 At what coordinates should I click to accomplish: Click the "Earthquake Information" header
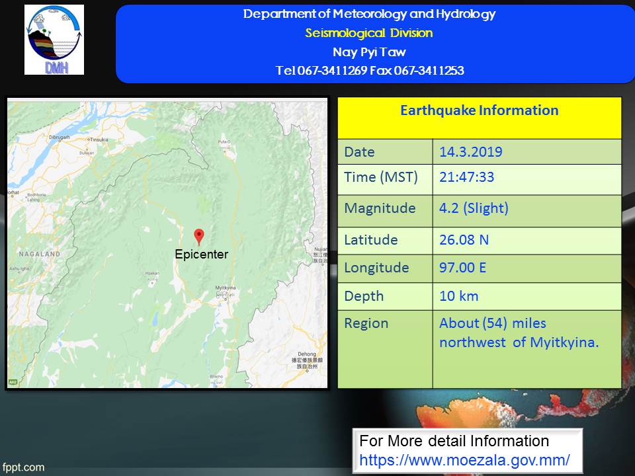click(x=480, y=110)
